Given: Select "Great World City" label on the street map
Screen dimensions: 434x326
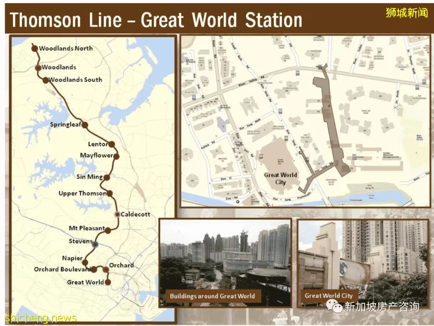Looking at the screenshot, I should [280, 179].
